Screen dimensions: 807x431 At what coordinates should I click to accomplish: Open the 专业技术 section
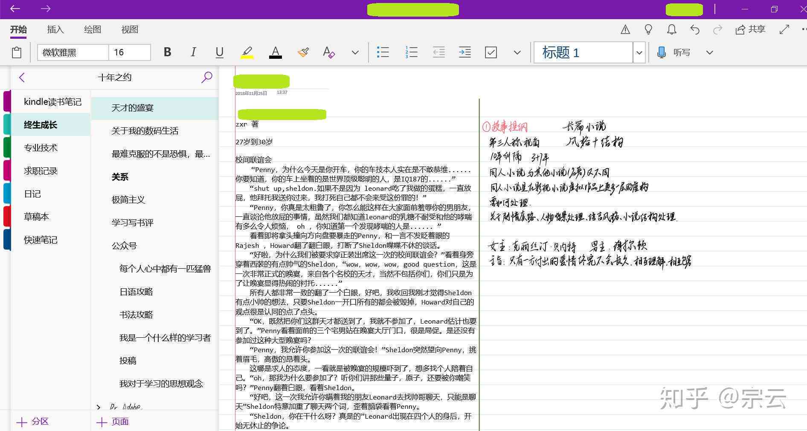click(x=50, y=148)
